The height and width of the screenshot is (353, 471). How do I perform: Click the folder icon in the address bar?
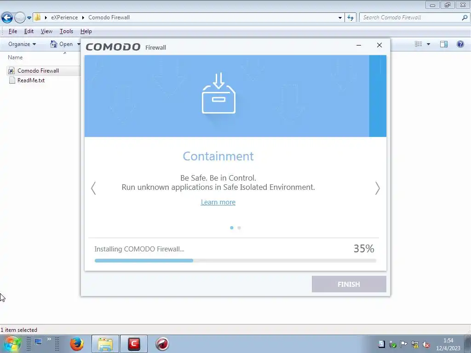coord(38,17)
